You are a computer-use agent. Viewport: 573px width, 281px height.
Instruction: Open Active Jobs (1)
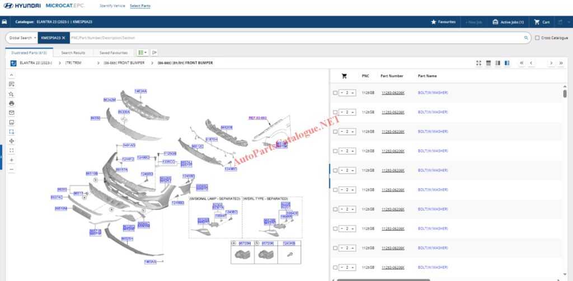pyautogui.click(x=508, y=22)
